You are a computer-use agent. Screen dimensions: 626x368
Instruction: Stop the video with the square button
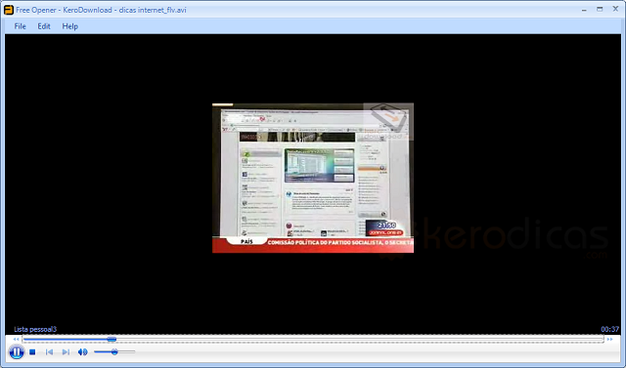point(32,352)
